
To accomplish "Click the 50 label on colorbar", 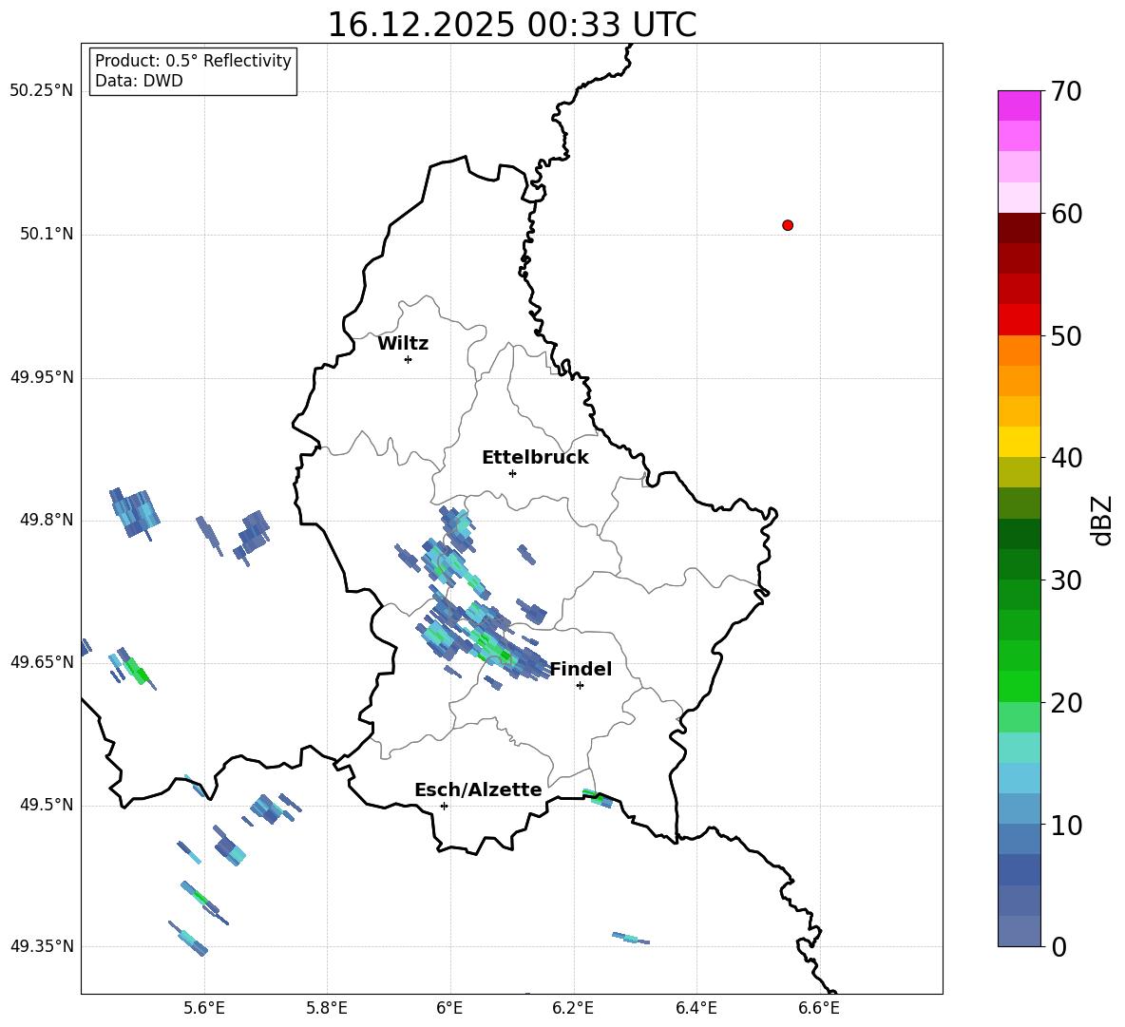I will click(x=1066, y=336).
